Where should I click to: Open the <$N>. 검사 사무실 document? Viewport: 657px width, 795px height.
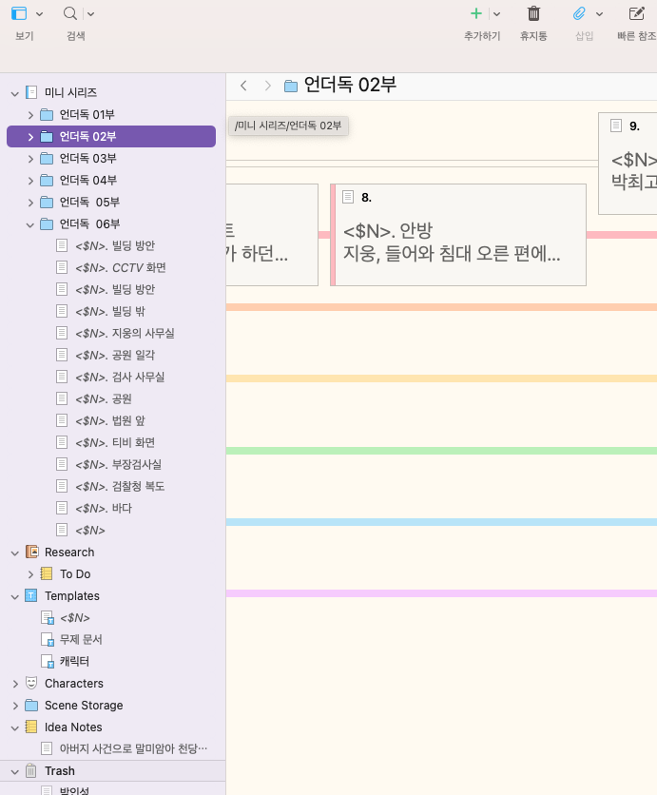tap(120, 377)
